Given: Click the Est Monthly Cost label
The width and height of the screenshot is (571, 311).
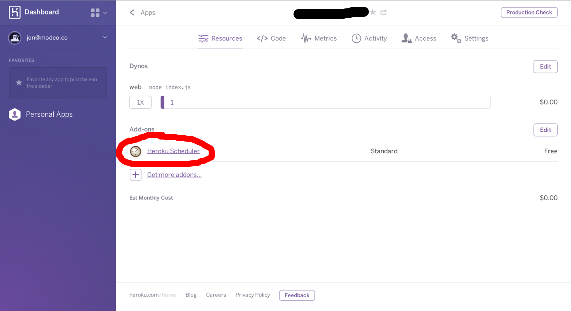Looking at the screenshot, I should tap(151, 198).
